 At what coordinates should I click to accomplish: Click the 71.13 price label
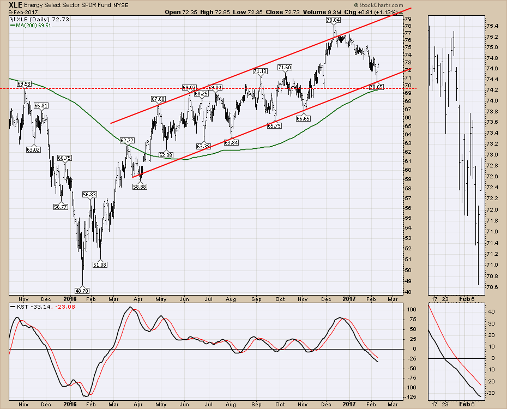(x=260, y=71)
